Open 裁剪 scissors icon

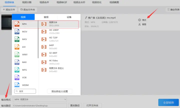[139, 24]
